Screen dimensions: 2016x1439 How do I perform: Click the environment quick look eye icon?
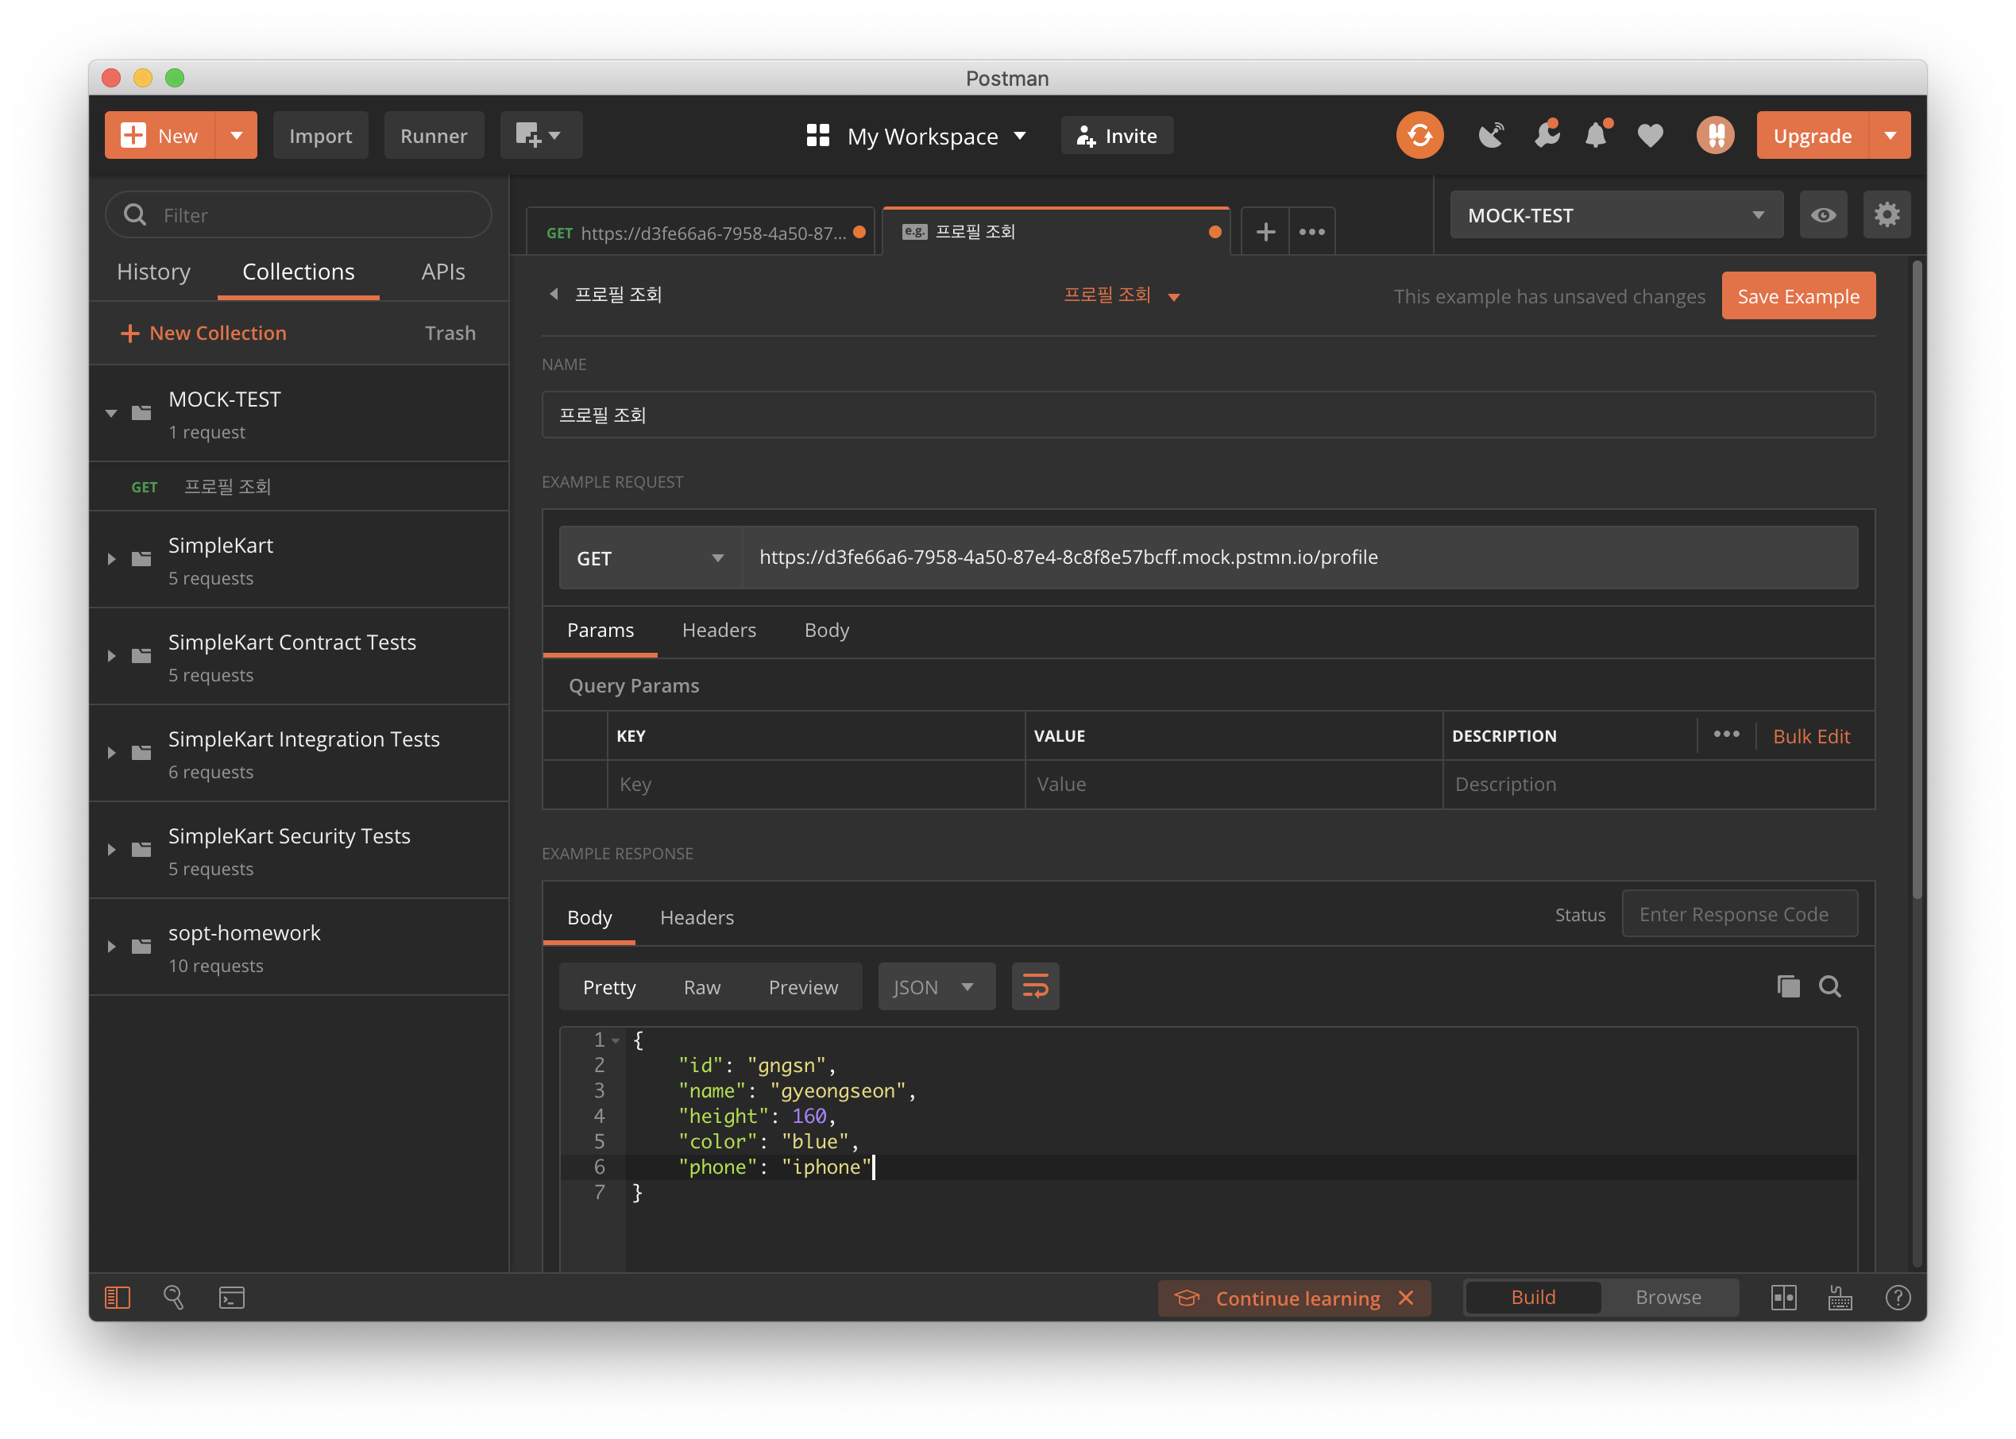(1823, 215)
